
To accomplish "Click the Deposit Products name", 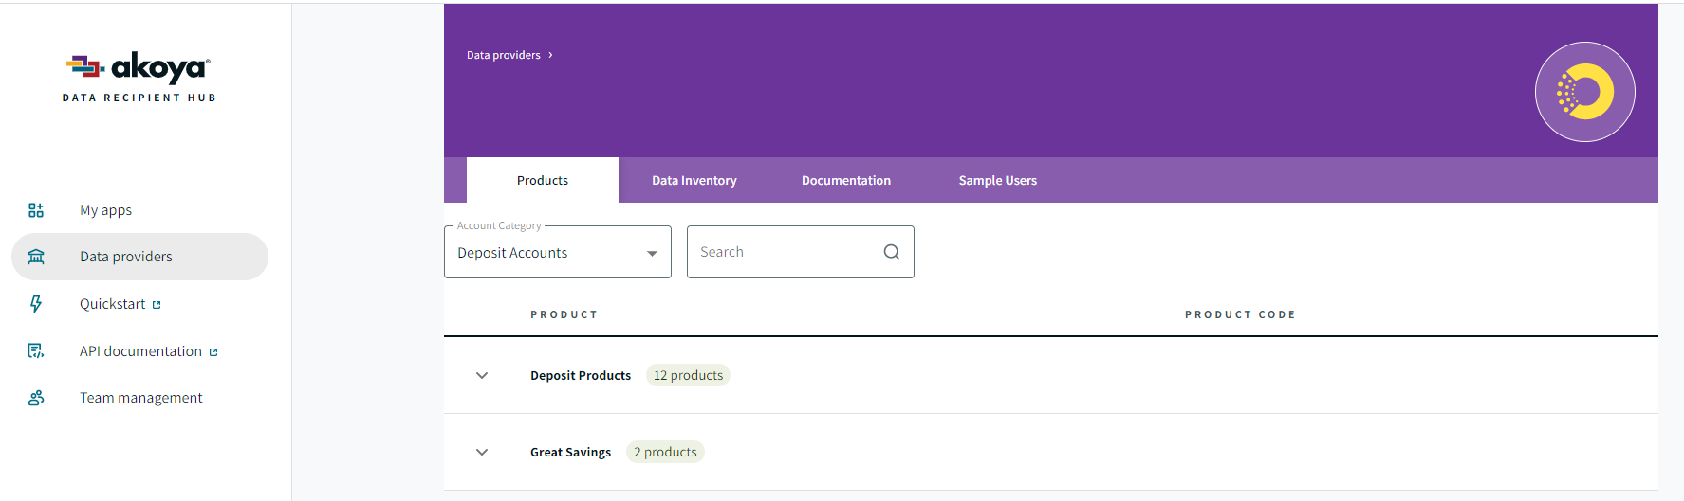I will coord(581,375).
